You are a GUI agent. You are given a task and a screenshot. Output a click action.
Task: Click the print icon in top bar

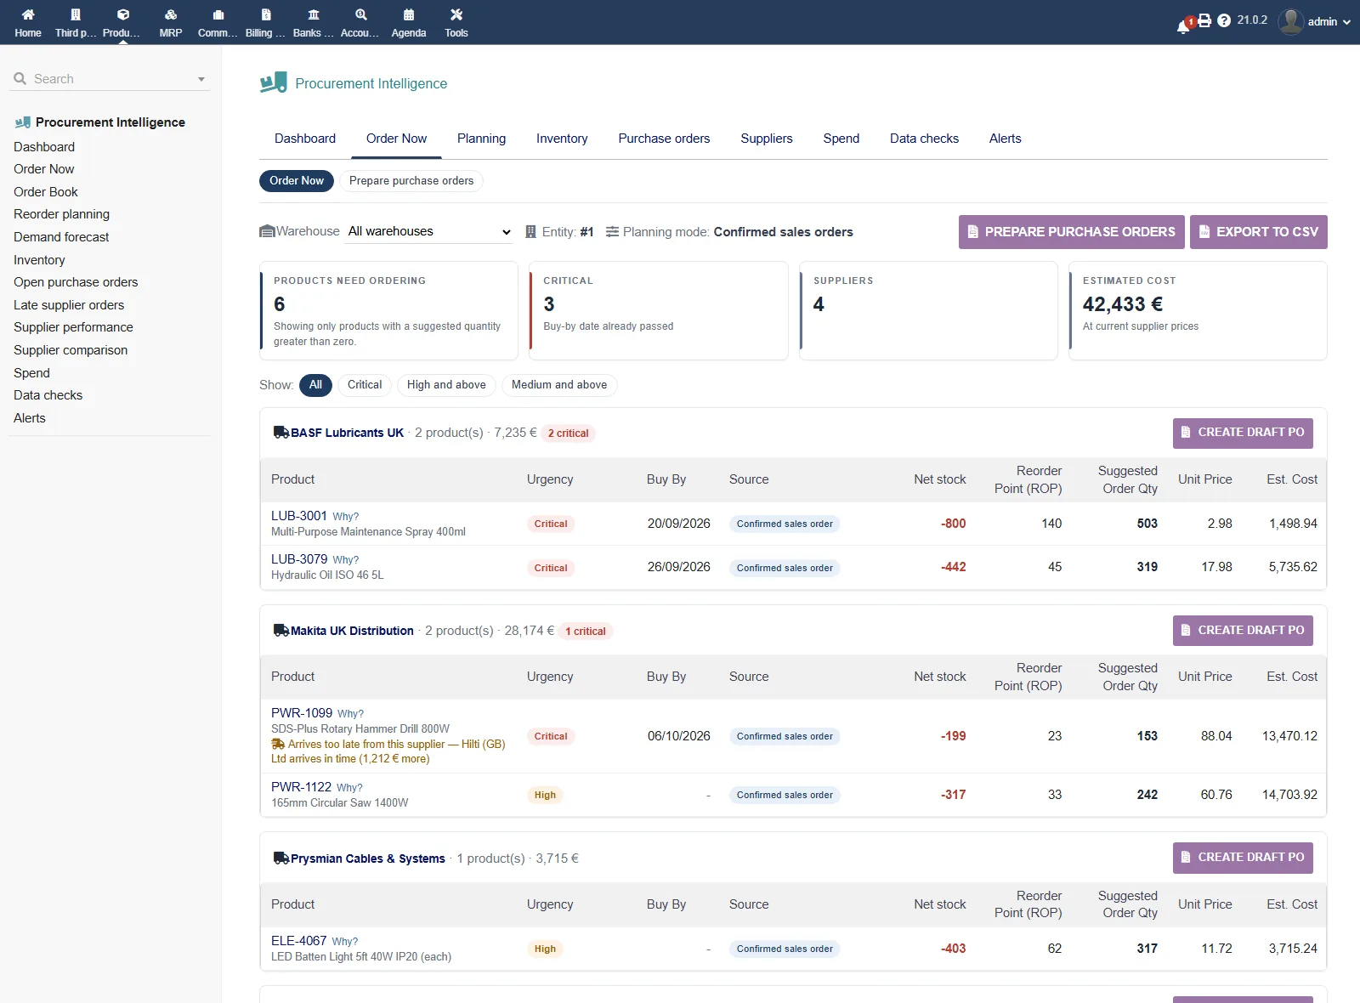click(x=1204, y=20)
